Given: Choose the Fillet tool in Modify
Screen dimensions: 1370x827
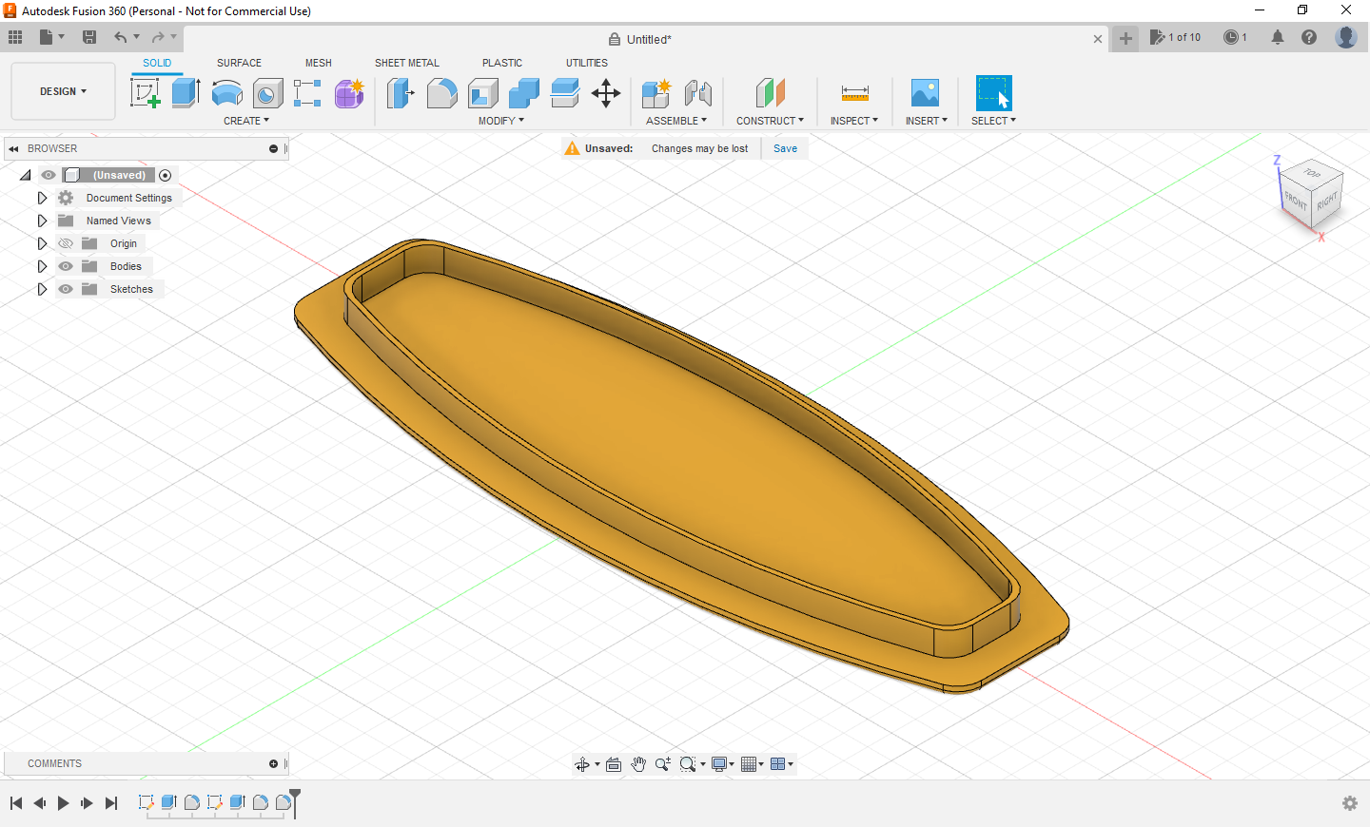Looking at the screenshot, I should [441, 93].
